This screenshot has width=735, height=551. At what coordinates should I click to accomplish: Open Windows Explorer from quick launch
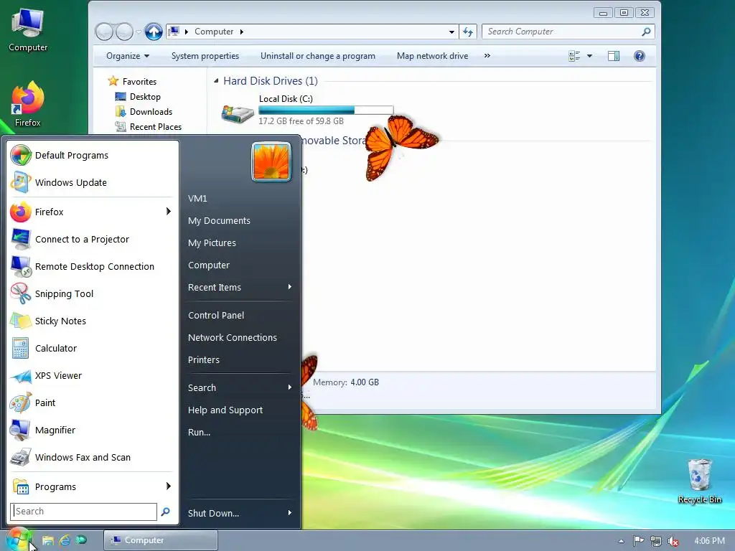click(x=48, y=540)
